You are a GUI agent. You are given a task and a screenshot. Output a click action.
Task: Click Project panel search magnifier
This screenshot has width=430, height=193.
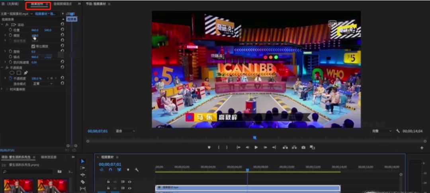4,172
